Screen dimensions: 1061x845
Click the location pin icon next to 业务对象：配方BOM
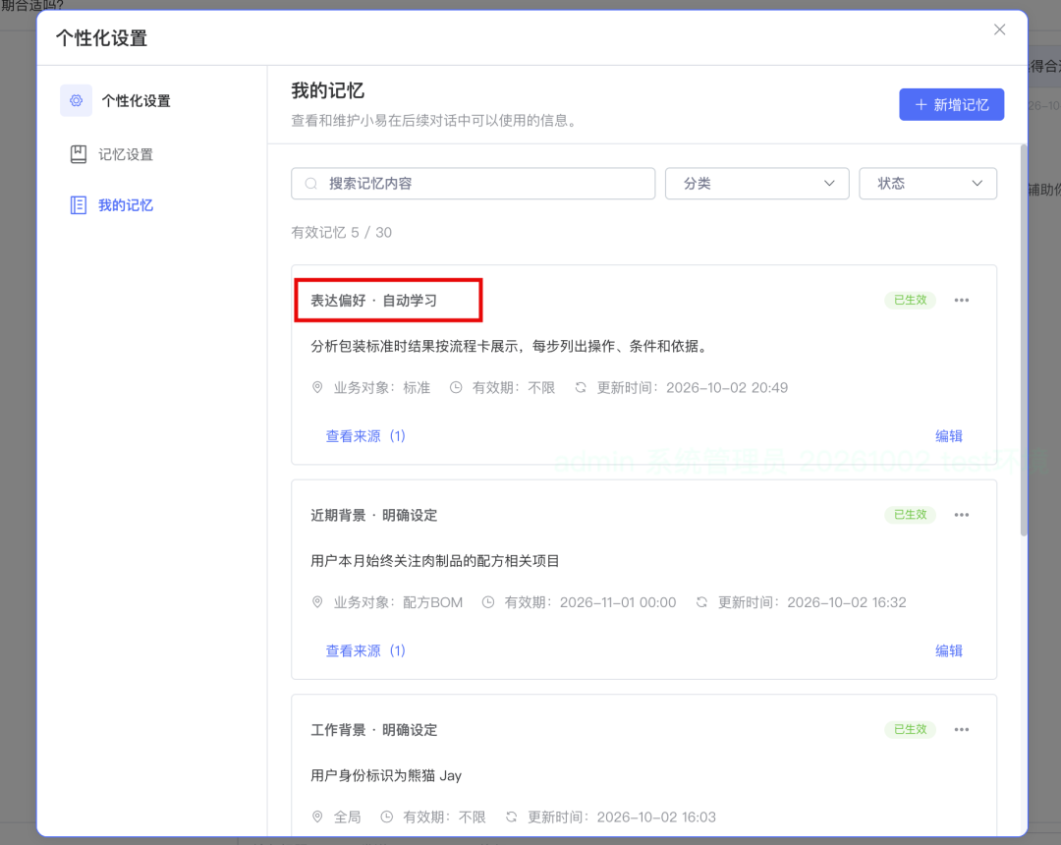click(x=316, y=602)
